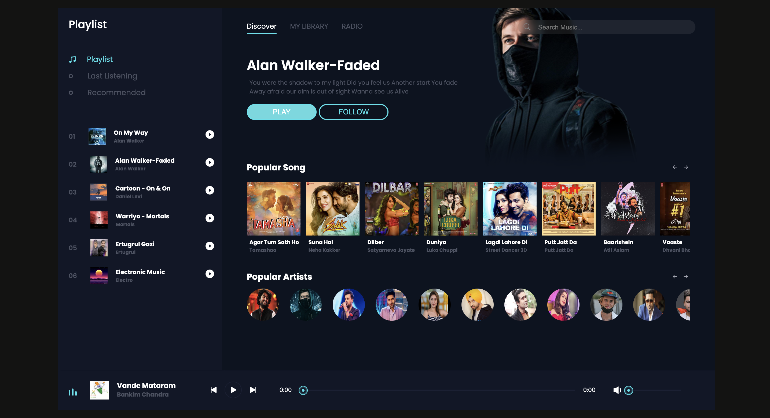Open Recommended in sidebar
This screenshot has height=418, width=770.
coord(117,92)
